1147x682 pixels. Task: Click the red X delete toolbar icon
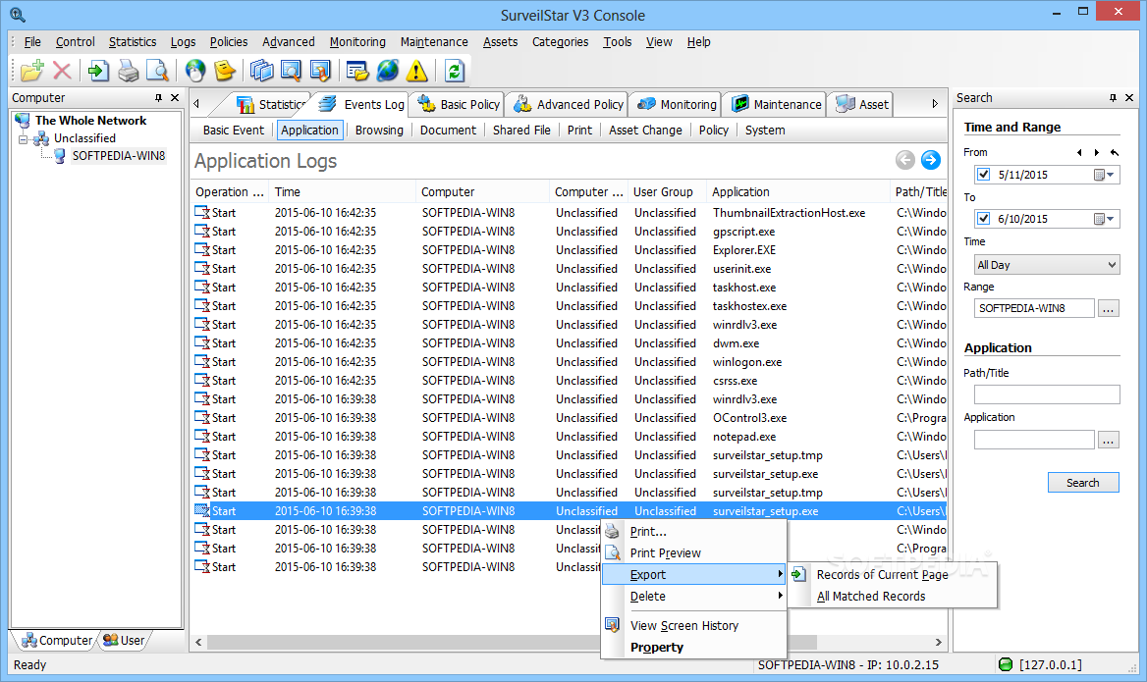click(x=62, y=71)
